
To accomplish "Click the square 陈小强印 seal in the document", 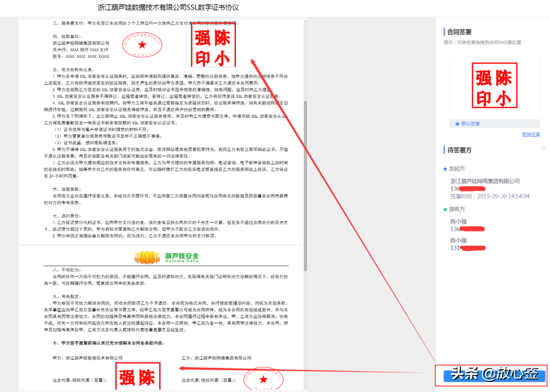I will coord(213,45).
